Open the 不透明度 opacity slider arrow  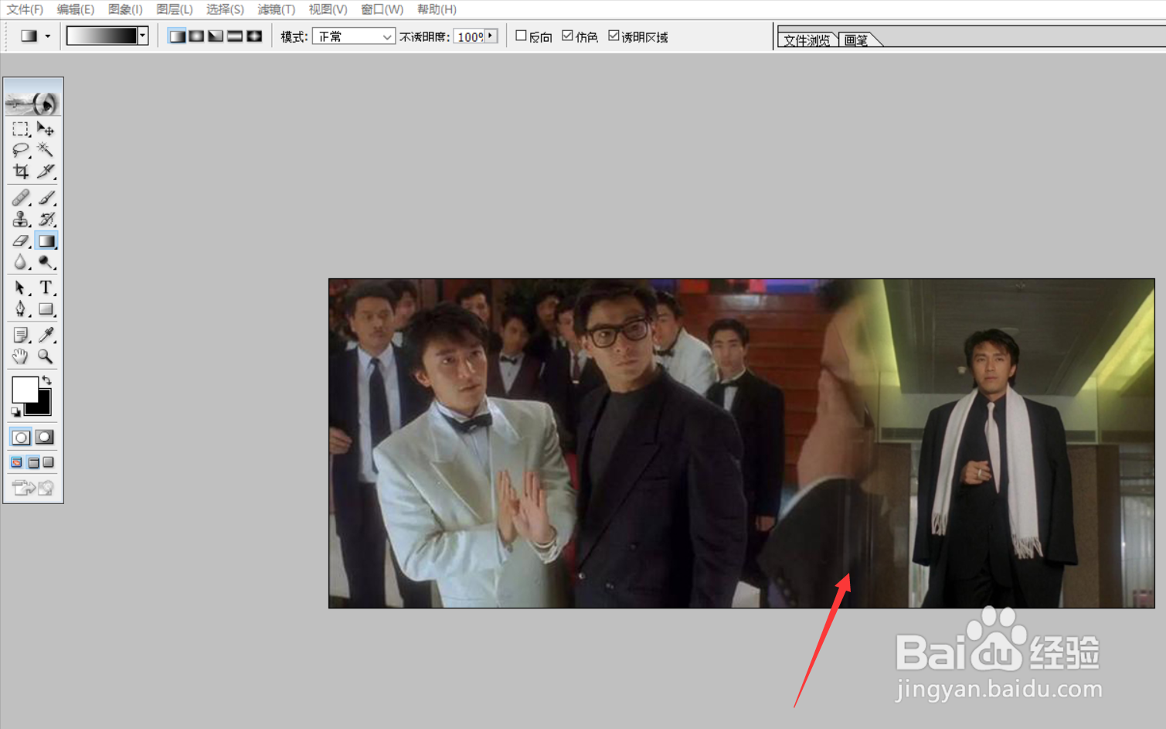pos(491,36)
